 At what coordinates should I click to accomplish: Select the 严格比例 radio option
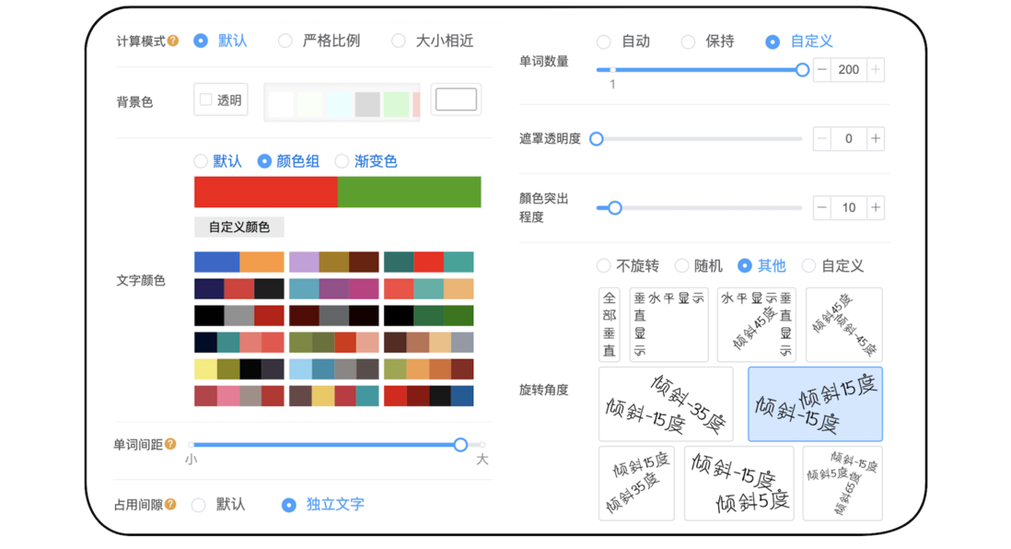285,41
